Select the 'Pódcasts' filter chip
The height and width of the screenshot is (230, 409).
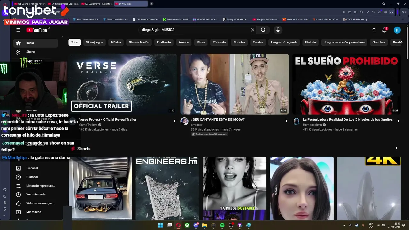click(219, 42)
